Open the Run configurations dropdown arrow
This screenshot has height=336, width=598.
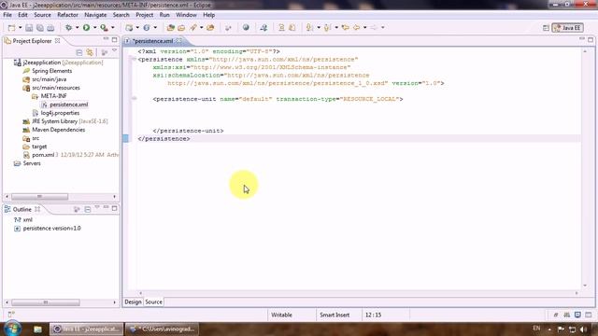click(x=95, y=28)
